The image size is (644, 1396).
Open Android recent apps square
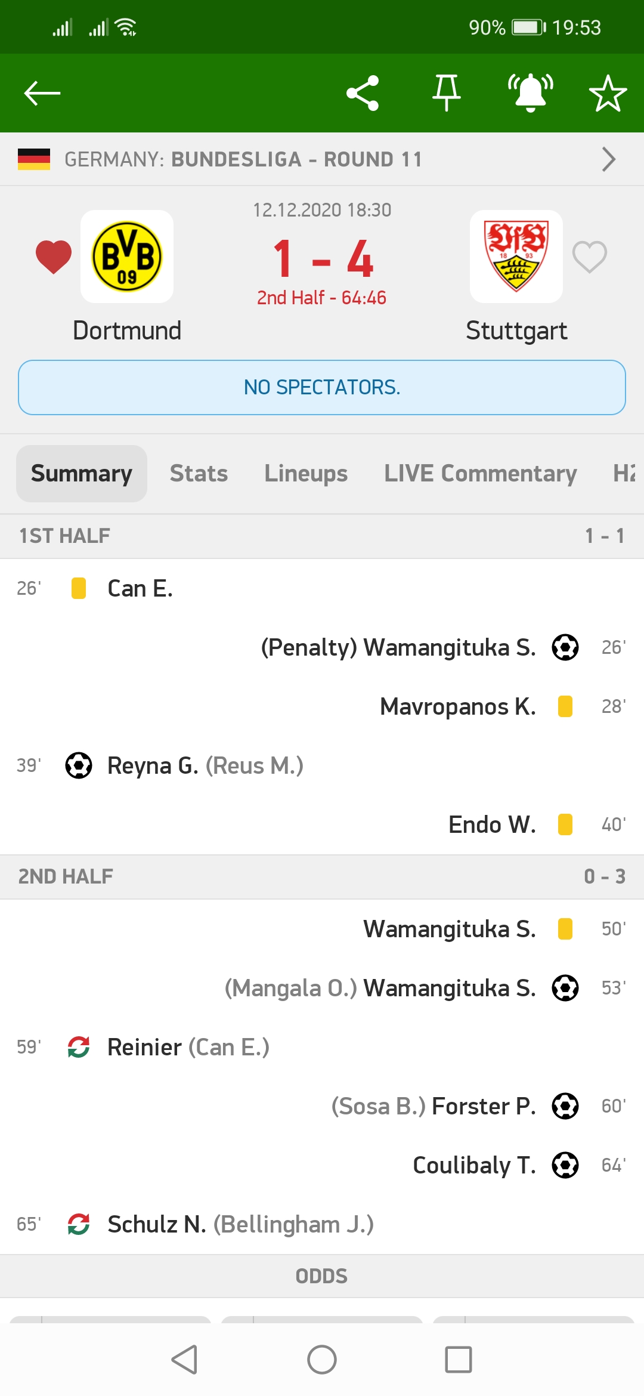tap(458, 1360)
